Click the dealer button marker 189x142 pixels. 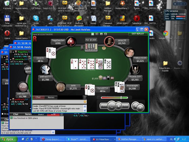(x=104, y=48)
